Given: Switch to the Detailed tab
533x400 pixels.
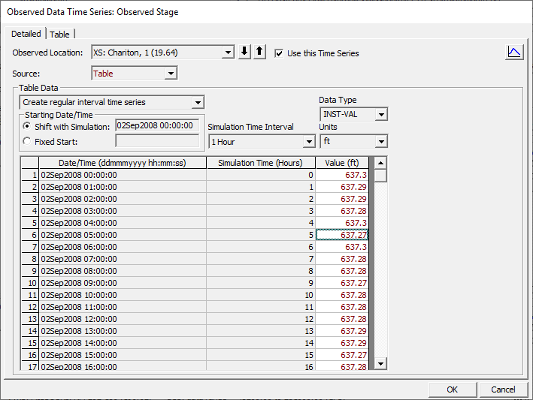Looking at the screenshot, I should click(26, 34).
